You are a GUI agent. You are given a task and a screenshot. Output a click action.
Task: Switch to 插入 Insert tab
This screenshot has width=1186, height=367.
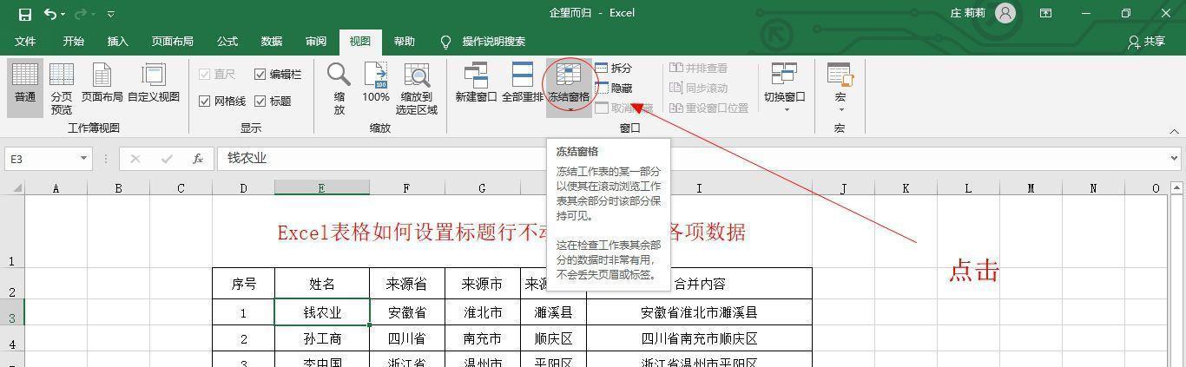point(118,42)
